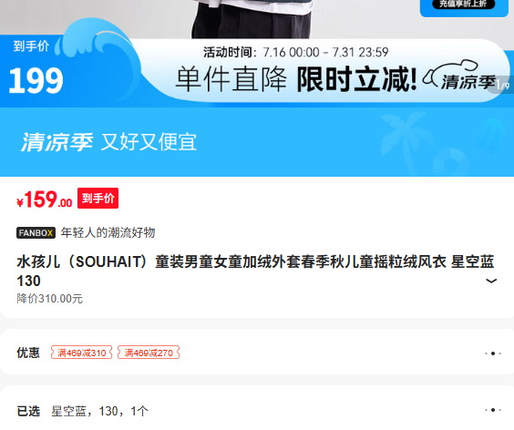
Task: Open the 已选 星空蓝 130 selection row
Action: click(257, 411)
